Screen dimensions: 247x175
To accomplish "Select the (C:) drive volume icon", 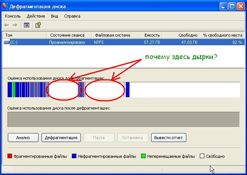I will (7, 42).
